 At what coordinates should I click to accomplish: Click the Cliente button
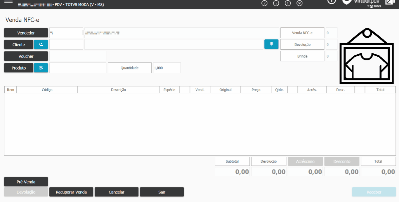point(19,44)
